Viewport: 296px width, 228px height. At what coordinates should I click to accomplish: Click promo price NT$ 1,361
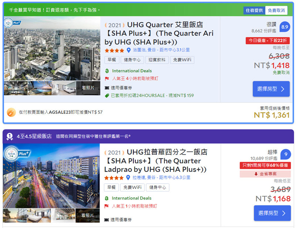272,115
